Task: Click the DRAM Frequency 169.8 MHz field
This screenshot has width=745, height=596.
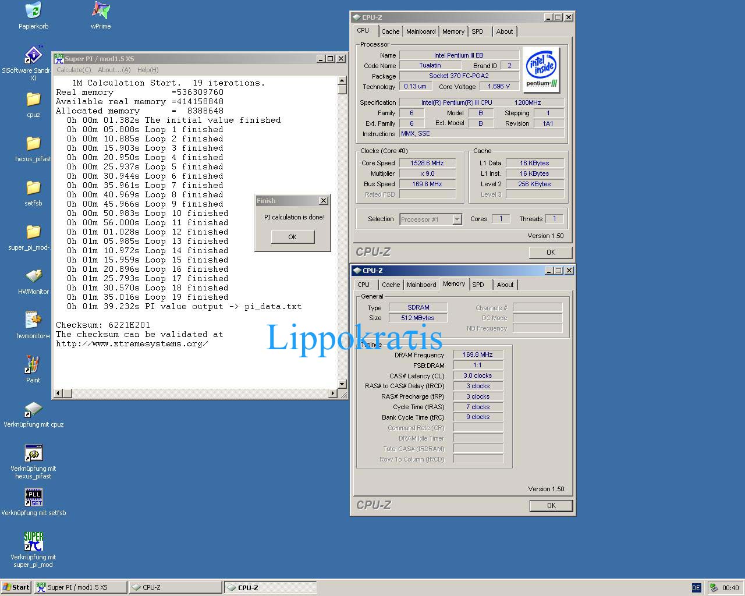Action: pos(478,354)
